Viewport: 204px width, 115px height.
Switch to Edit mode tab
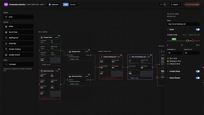click(66, 5)
